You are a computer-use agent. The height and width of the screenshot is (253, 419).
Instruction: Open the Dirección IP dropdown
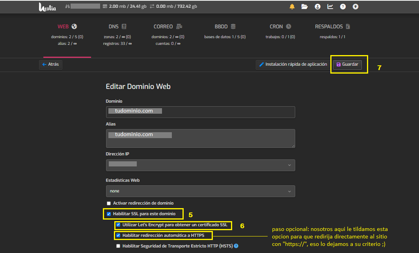(200, 165)
